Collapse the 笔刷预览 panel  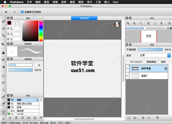pos(11,44)
